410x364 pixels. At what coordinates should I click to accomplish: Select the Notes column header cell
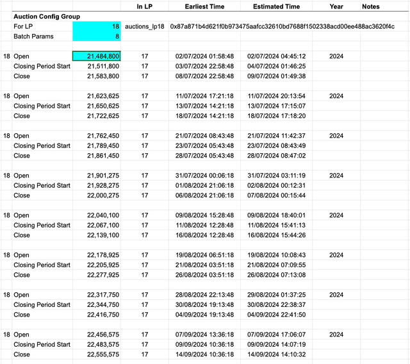370,6
